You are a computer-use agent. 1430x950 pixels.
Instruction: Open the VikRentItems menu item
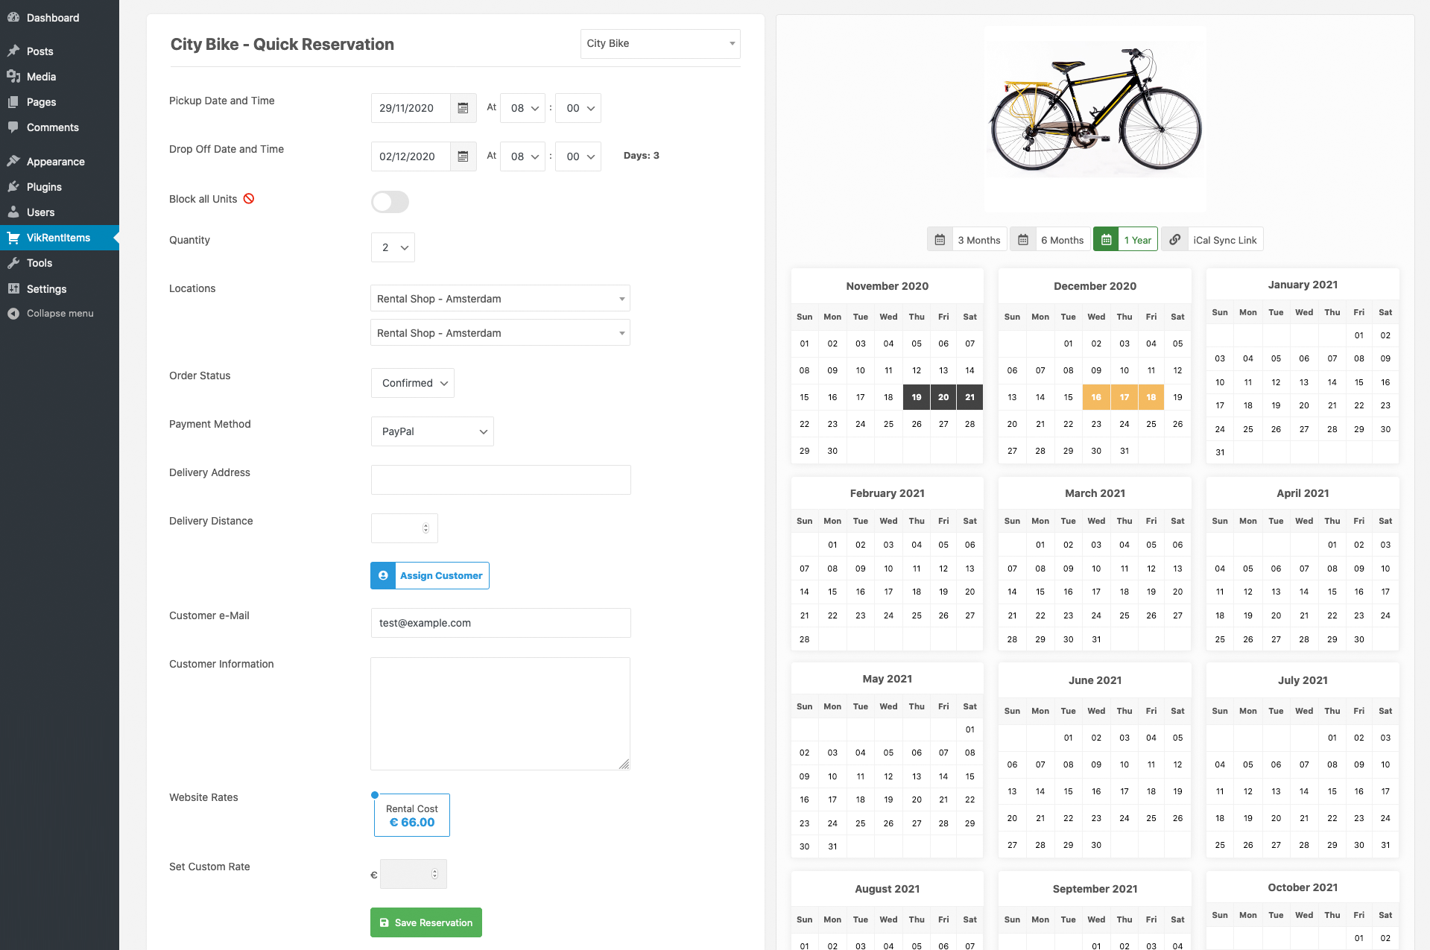click(60, 238)
